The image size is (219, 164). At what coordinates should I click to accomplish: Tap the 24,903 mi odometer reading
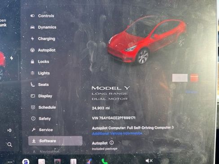click(101, 108)
